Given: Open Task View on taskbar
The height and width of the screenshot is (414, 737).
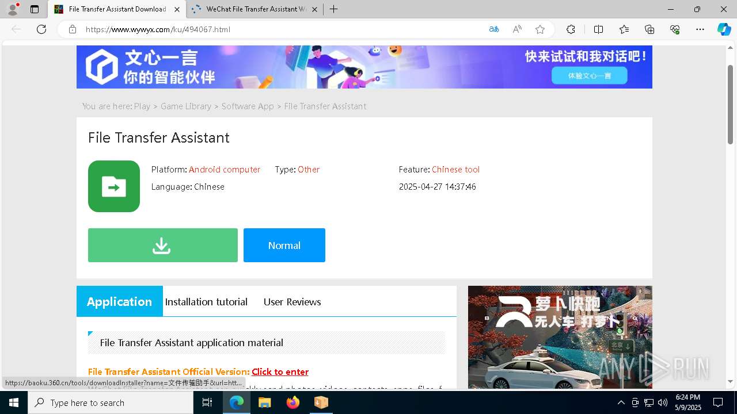Looking at the screenshot, I should click(x=207, y=402).
